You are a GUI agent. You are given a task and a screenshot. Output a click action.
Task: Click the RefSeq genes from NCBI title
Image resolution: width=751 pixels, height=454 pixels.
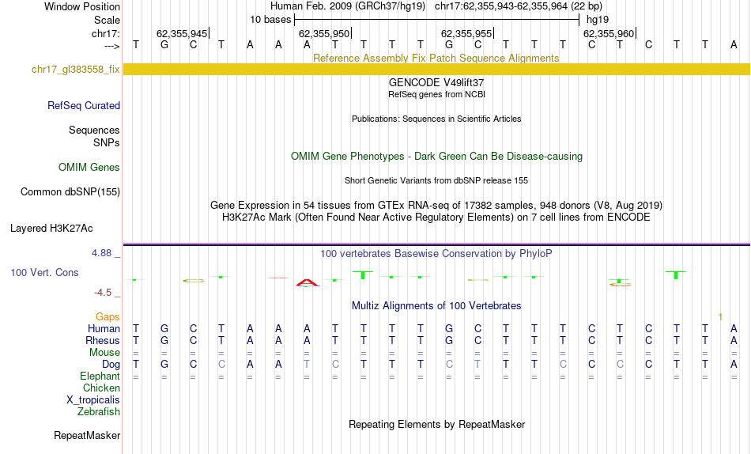coord(436,94)
